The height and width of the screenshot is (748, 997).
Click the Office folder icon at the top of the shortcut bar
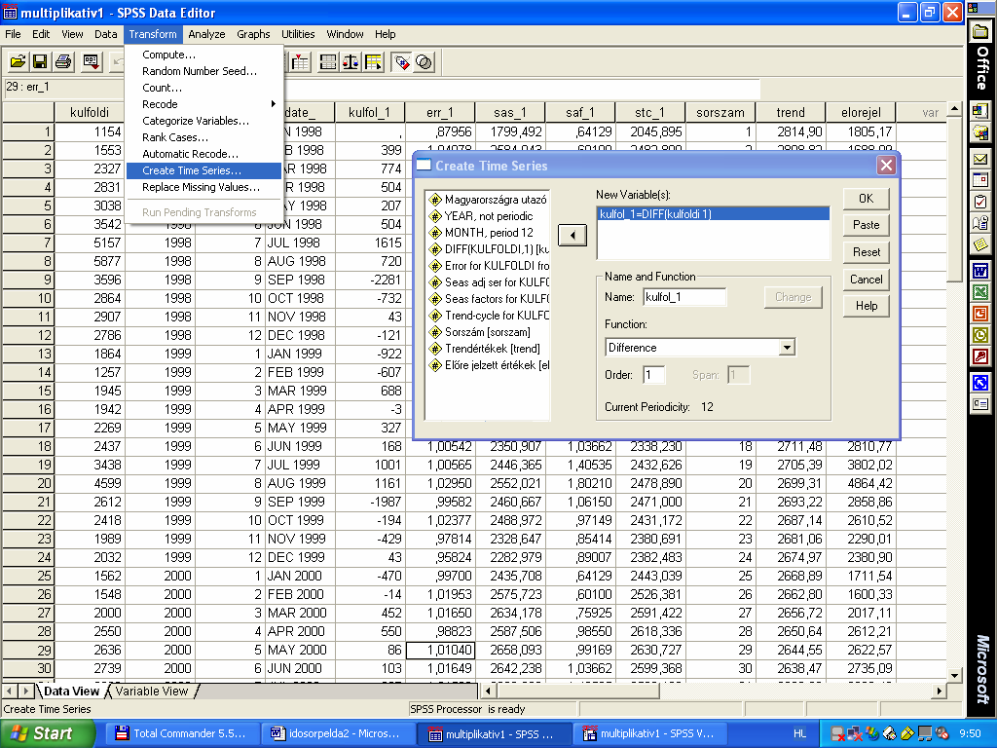(x=981, y=32)
